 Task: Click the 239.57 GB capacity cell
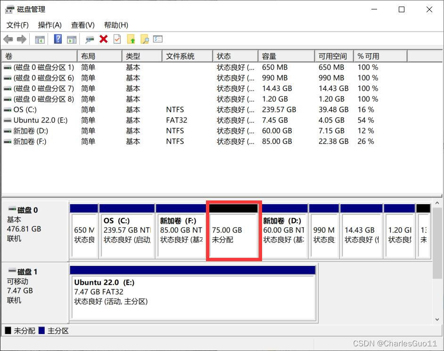click(279, 110)
